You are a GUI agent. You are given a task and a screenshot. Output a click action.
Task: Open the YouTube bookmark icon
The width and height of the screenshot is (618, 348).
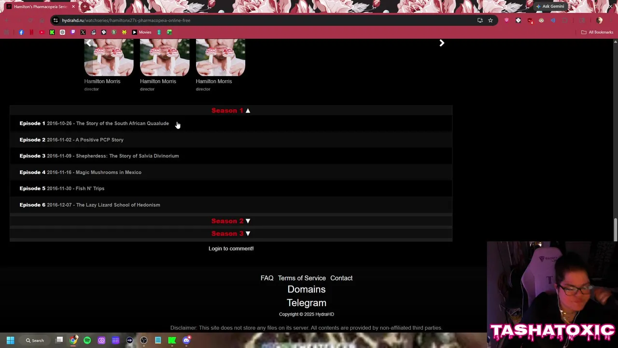[x=42, y=32]
